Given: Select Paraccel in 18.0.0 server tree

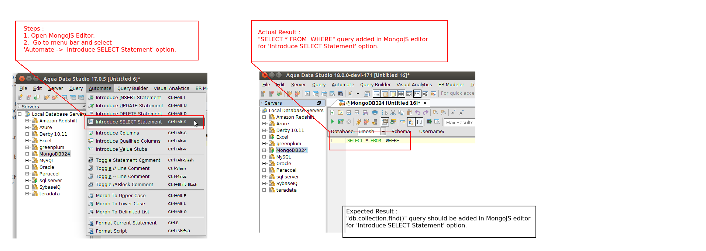Looking at the screenshot, I should (286, 170).
